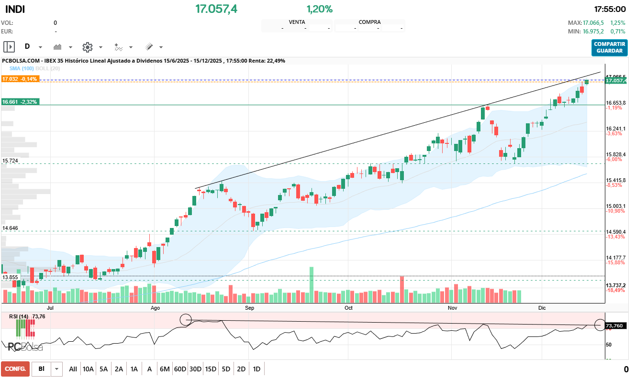Select the 60D timeframe tab
Image resolution: width=635 pixels, height=379 pixels.
tap(179, 369)
